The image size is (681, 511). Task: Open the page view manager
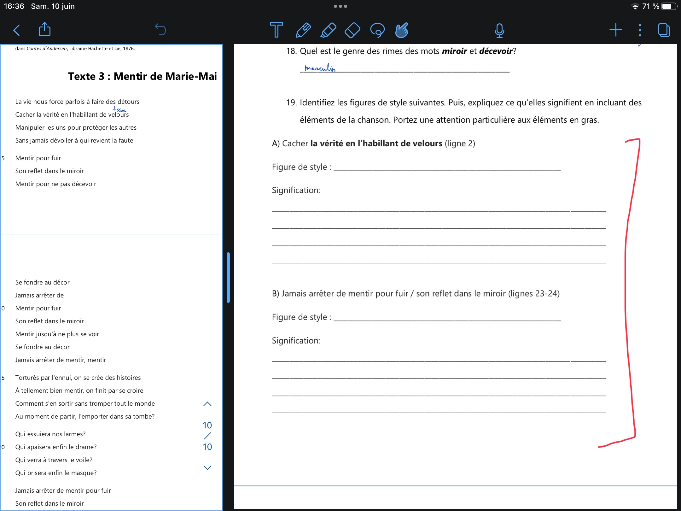(664, 30)
